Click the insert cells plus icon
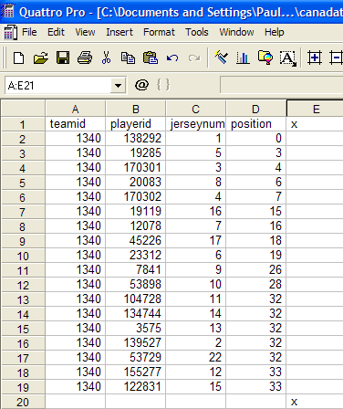 (x=315, y=58)
